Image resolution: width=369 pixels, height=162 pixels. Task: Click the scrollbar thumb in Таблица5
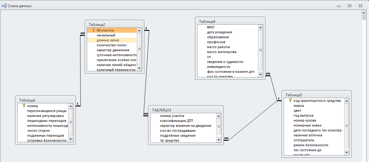[x=346, y=126]
